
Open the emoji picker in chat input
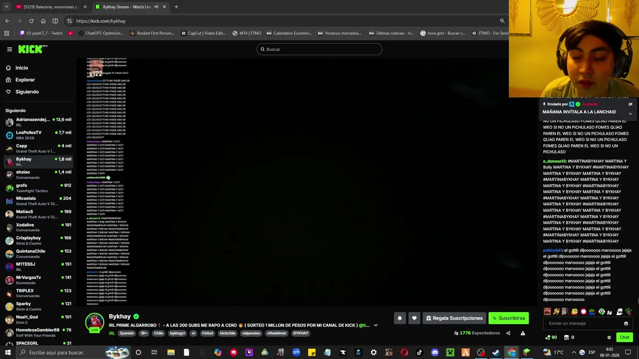626,323
